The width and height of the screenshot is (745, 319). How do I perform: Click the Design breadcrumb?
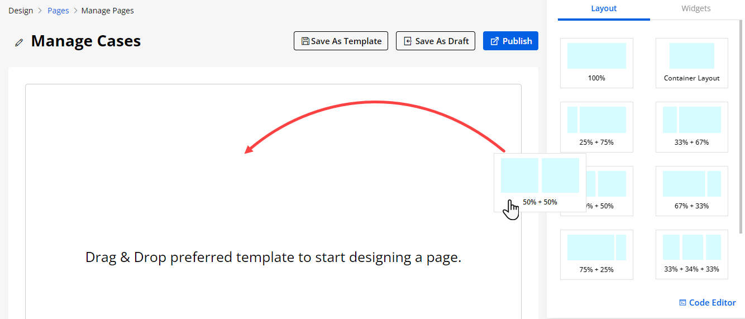21,11
